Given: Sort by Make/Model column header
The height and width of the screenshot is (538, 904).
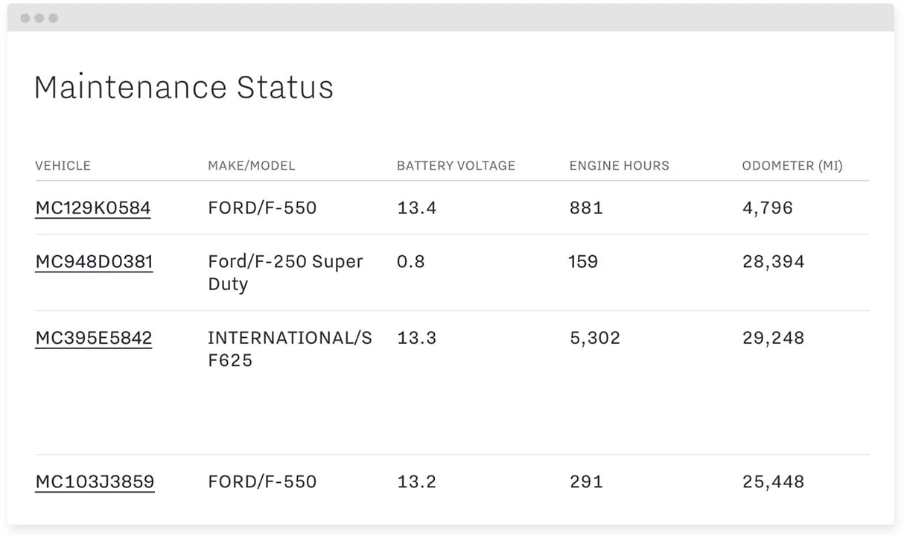Looking at the screenshot, I should pyautogui.click(x=251, y=166).
